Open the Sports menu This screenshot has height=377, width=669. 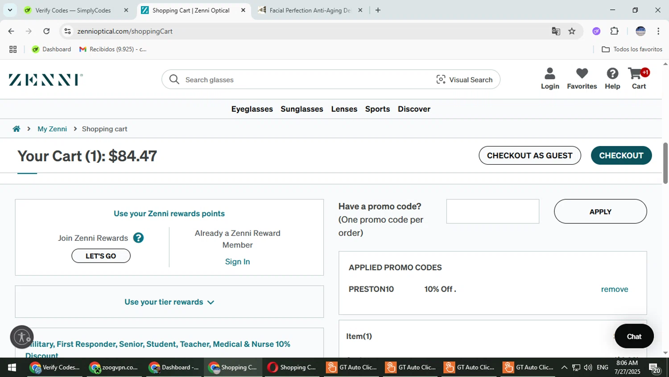click(377, 109)
